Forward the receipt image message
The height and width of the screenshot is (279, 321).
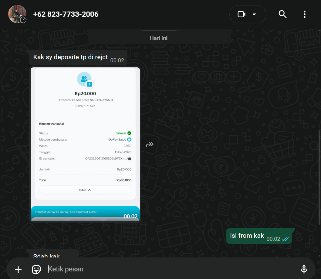point(150,145)
